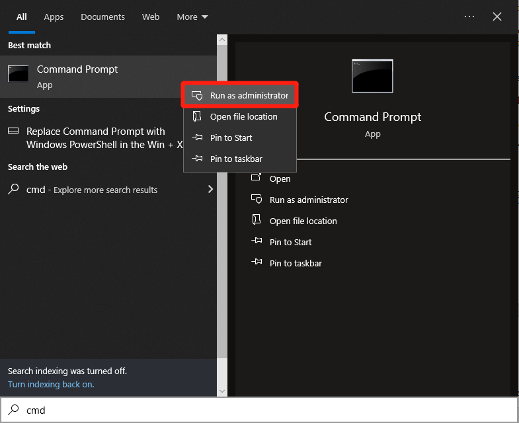Screen dimensions: 519x423
Task: Click the search box containing cmd
Action: [x=264, y=410]
